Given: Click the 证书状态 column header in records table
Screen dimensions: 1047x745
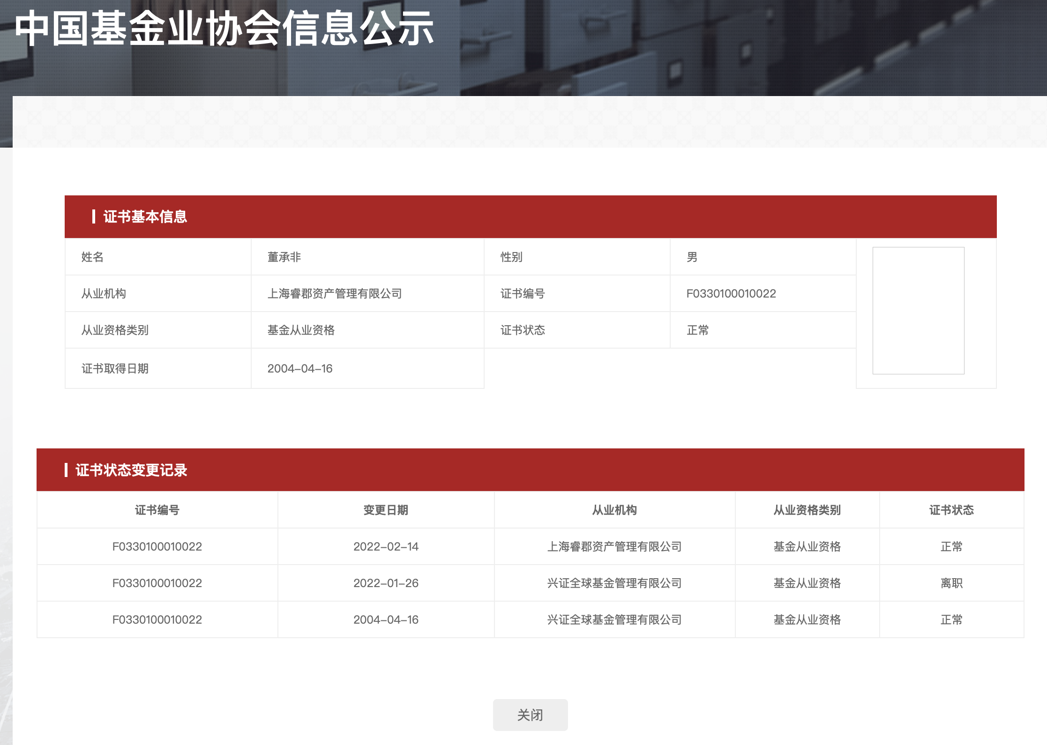Looking at the screenshot, I should (x=951, y=510).
